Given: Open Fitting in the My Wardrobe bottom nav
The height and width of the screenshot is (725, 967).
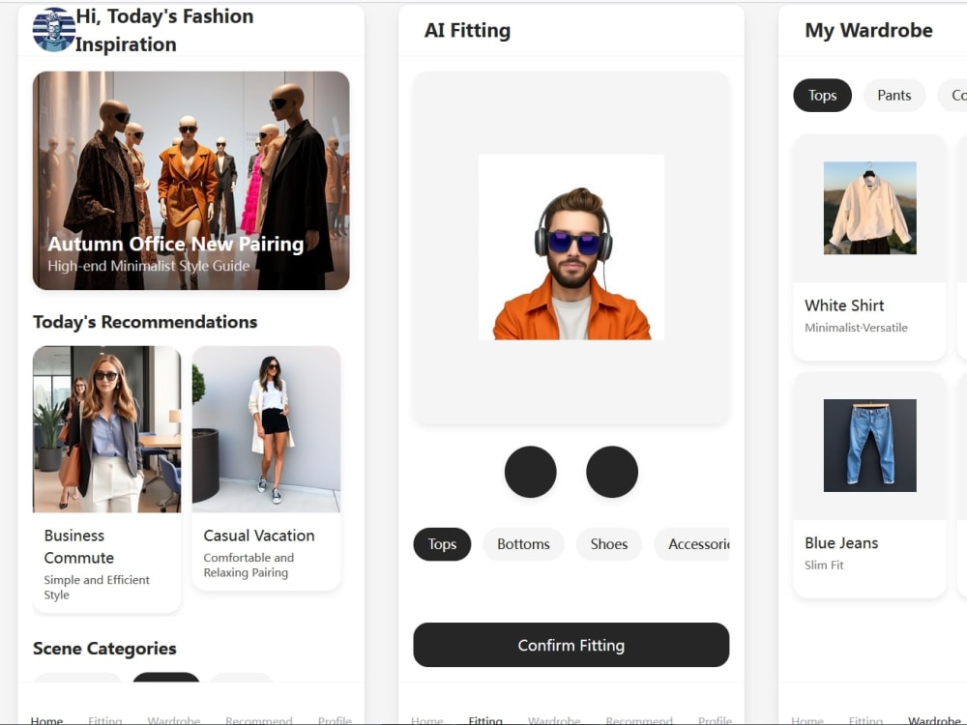Looking at the screenshot, I should click(x=865, y=719).
